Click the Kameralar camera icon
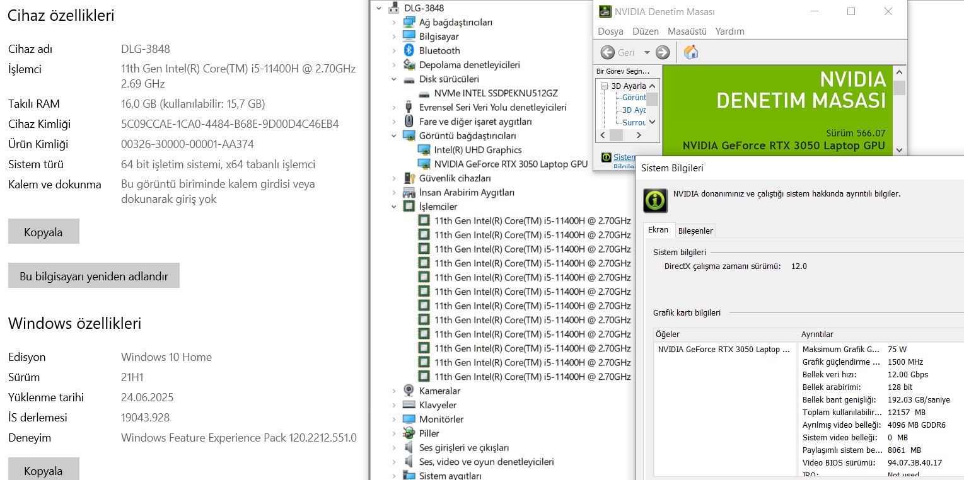The width and height of the screenshot is (964, 480). (409, 391)
